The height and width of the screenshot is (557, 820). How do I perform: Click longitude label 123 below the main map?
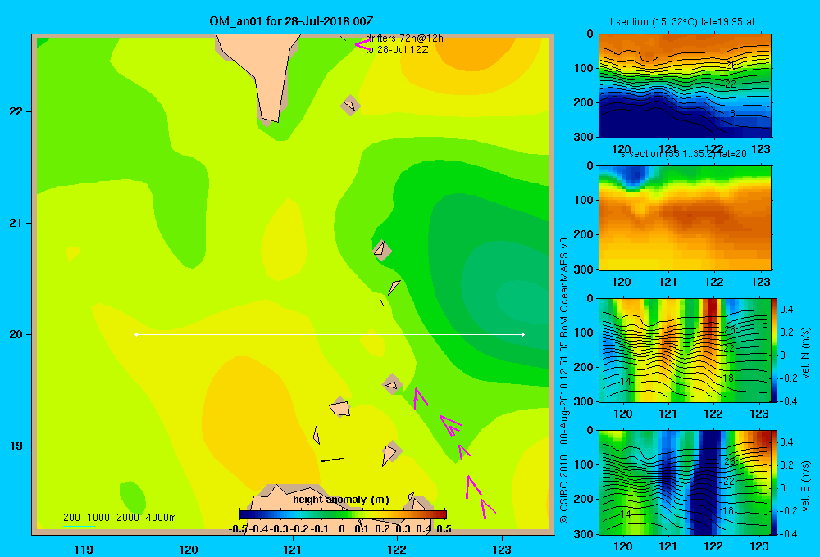pos(502,549)
